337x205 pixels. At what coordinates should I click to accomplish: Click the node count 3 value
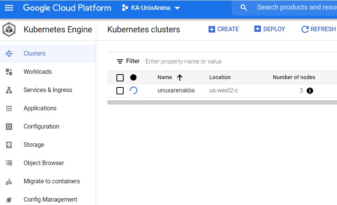[301, 91]
